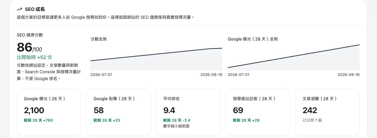Click 2026-07-01 under the Google 曝光 chart

238,75
